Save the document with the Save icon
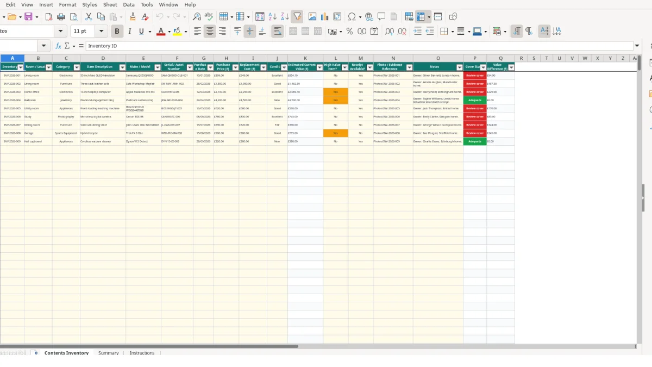The image size is (652, 367). pos(28,17)
